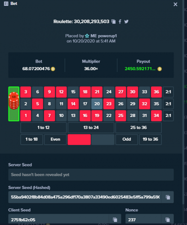Viewport: 187px width, 225px height.
Task: Select roulette number 17
Action: [85, 104]
